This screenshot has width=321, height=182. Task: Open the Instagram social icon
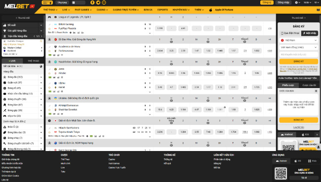[104, 2]
